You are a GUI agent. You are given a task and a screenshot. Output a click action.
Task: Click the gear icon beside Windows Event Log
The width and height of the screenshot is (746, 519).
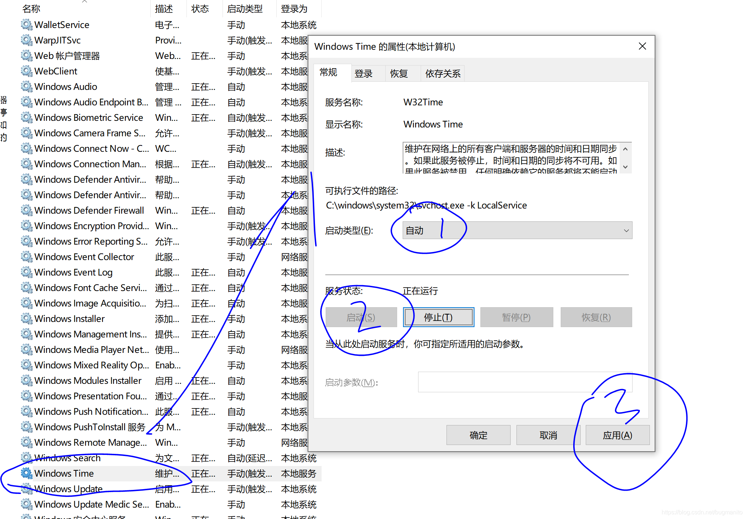pos(26,272)
